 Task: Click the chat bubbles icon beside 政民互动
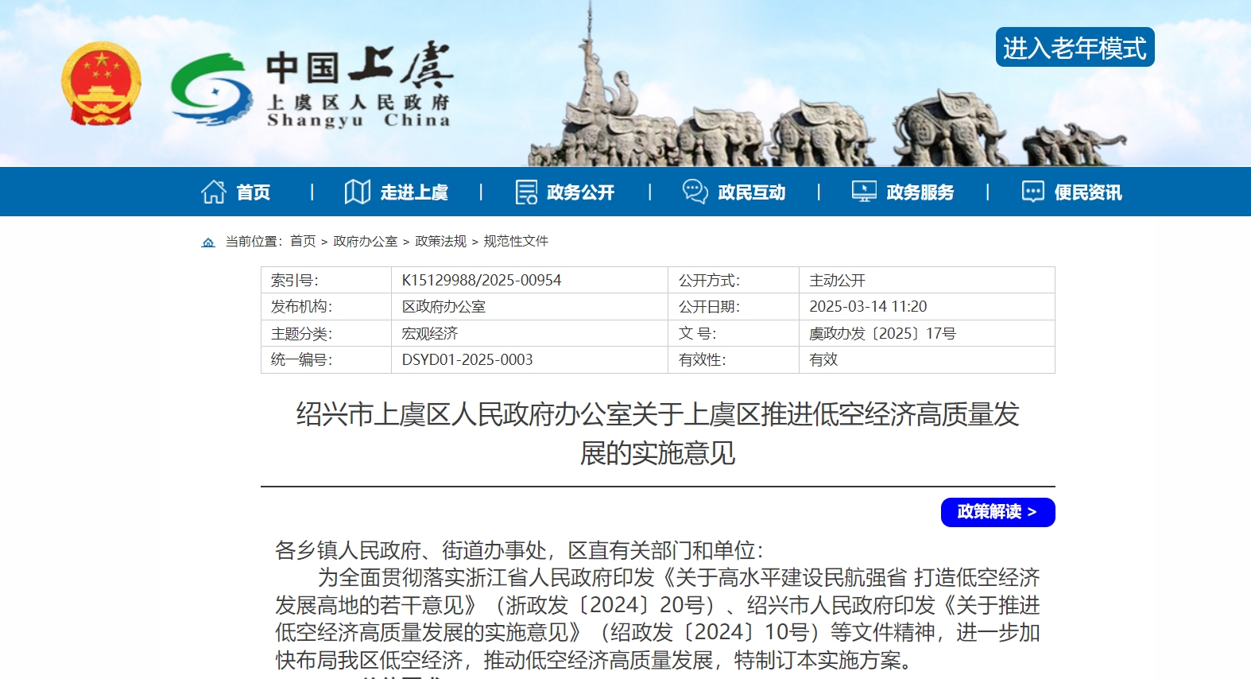click(695, 192)
